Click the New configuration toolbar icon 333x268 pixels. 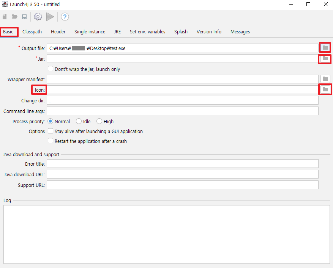tap(5, 17)
